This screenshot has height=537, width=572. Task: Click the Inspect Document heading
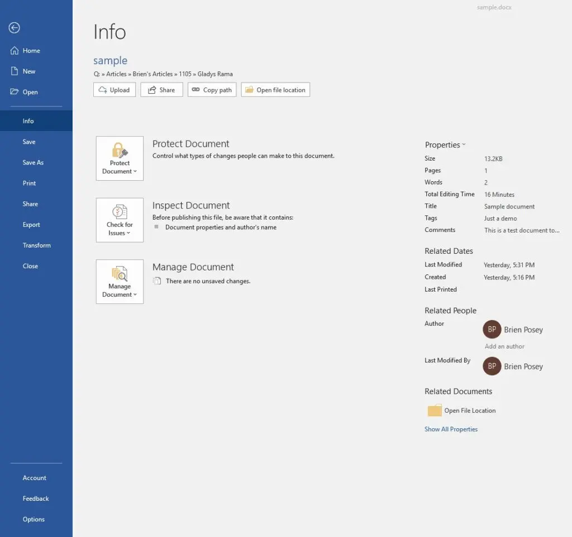[x=191, y=205]
